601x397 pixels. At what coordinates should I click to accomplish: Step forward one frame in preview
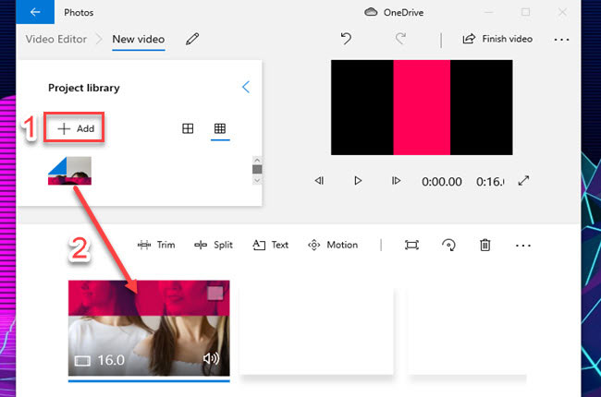pyautogui.click(x=396, y=180)
